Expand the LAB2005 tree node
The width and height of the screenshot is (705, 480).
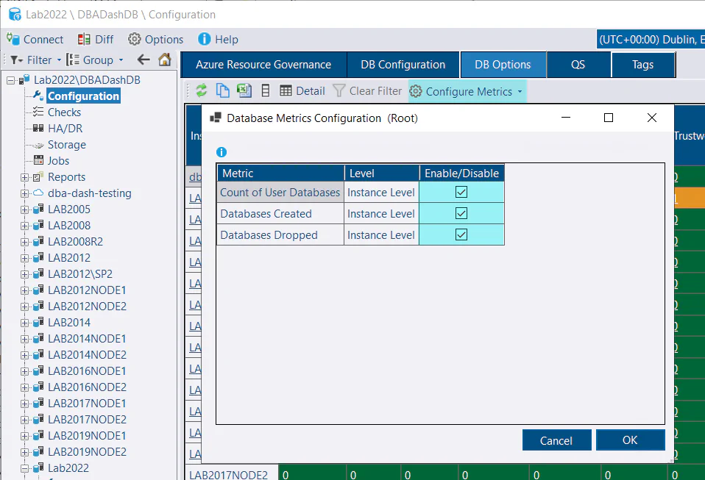(24, 209)
